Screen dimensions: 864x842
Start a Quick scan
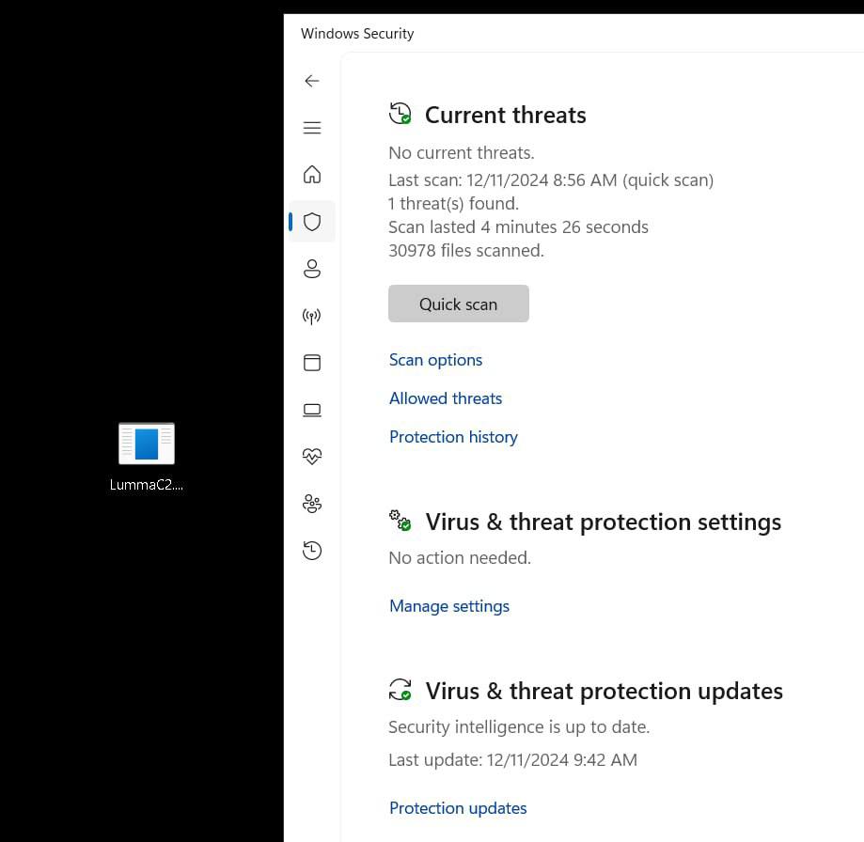458,304
